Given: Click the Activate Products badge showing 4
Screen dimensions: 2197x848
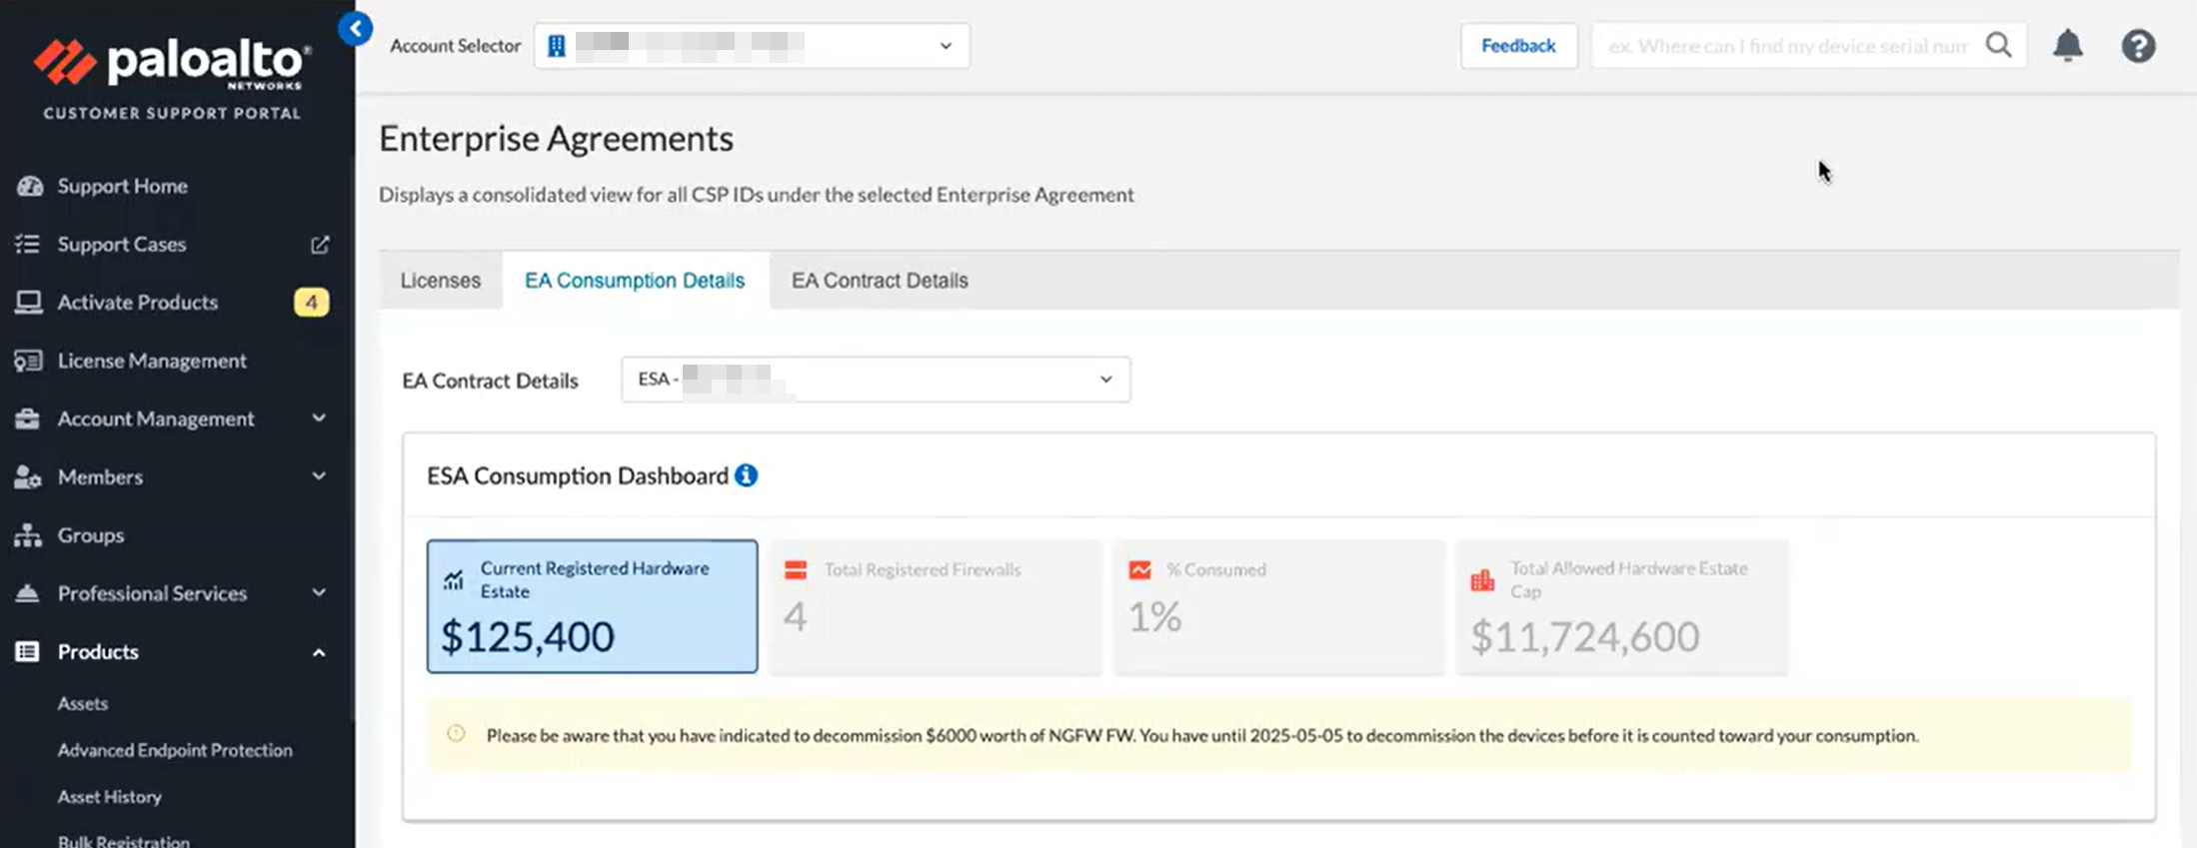Looking at the screenshot, I should coord(311,303).
